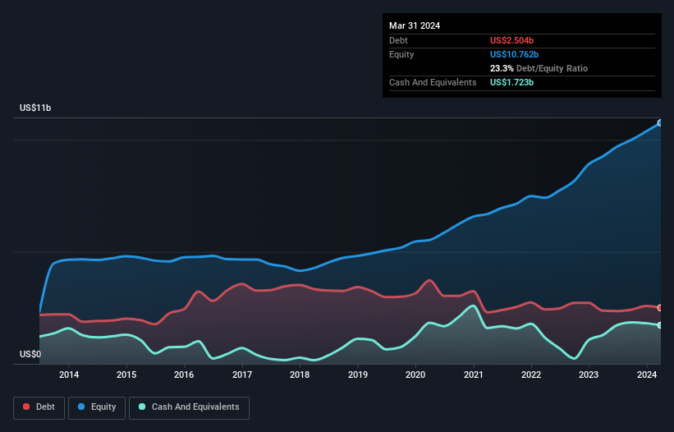Click the US$1.723b cash value
The image size is (674, 432).
(x=511, y=82)
